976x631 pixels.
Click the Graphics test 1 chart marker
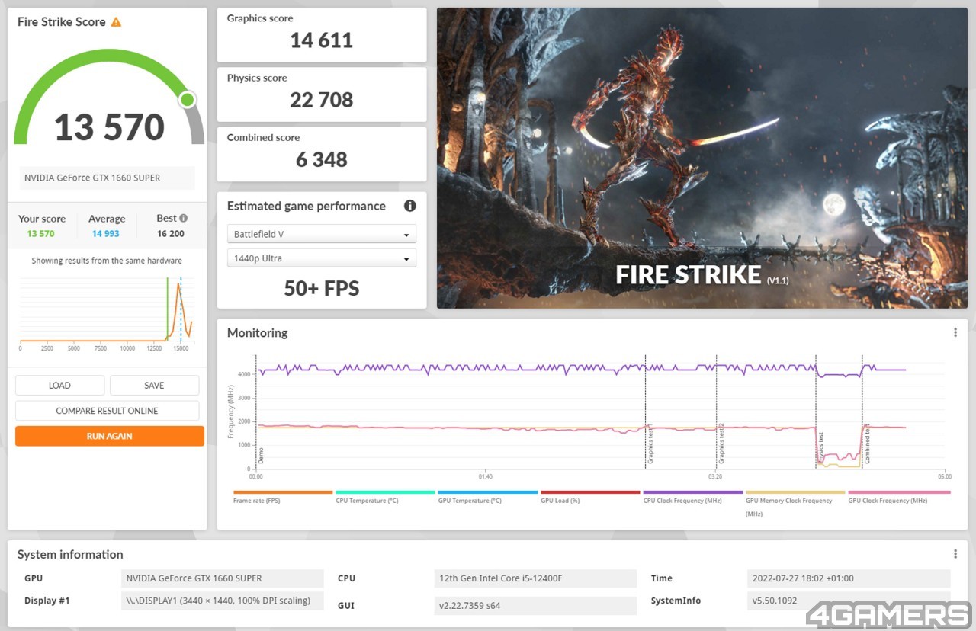pos(650,445)
